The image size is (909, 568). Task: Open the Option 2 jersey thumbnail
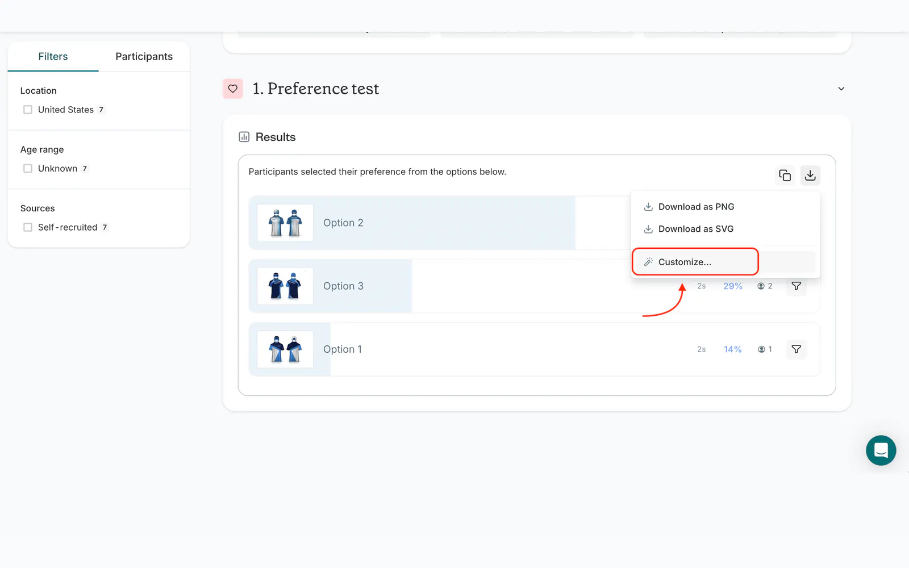(285, 223)
